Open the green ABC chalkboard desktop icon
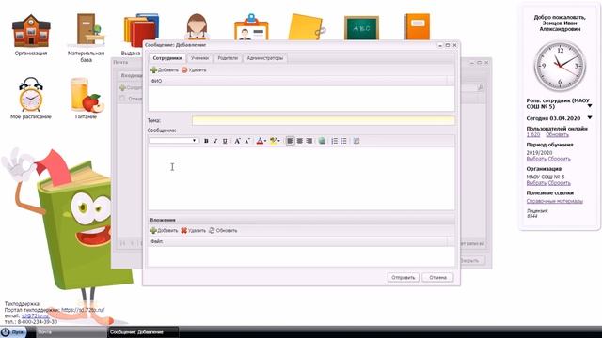The image size is (602, 338). (x=361, y=27)
